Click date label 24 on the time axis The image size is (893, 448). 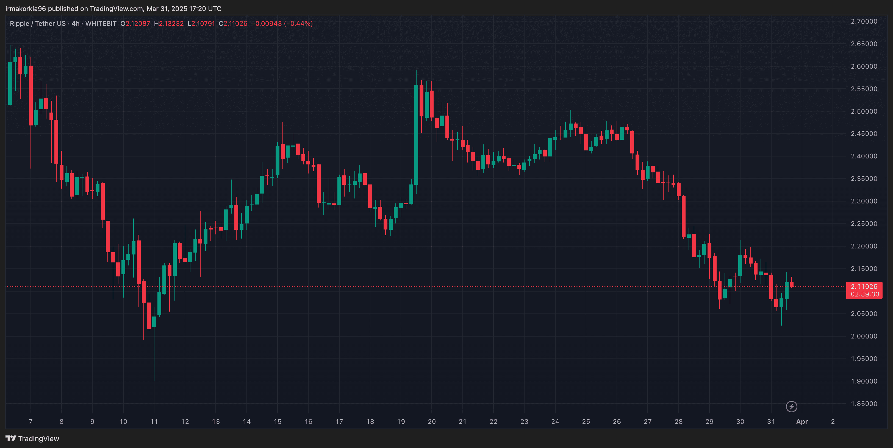(555, 422)
